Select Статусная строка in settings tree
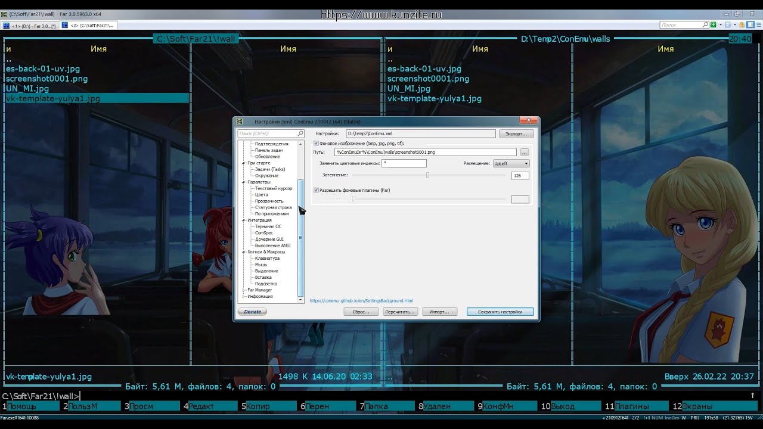This screenshot has width=763, height=429. point(274,207)
